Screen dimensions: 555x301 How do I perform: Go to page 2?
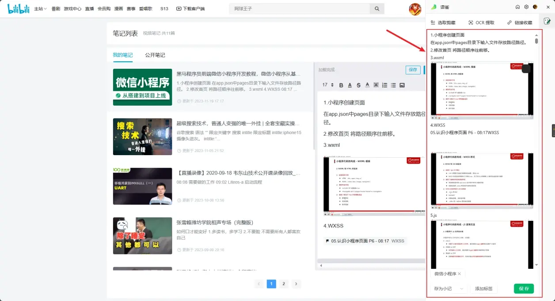pyautogui.click(x=284, y=284)
